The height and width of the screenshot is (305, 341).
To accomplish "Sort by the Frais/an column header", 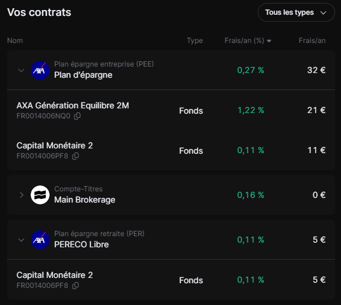I will coord(312,41).
